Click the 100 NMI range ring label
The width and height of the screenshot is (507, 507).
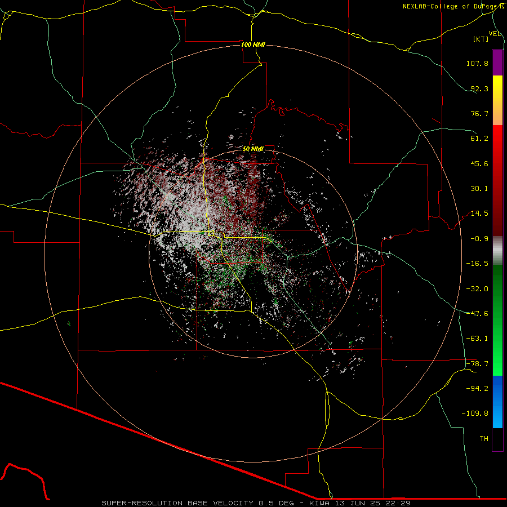(253, 45)
